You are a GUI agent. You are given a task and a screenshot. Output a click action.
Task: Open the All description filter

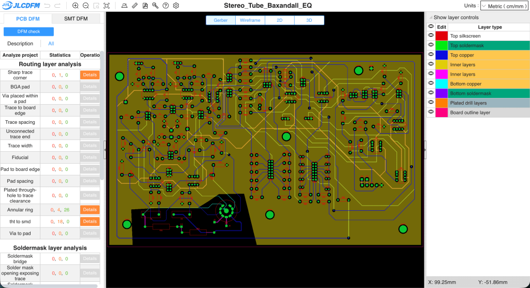pos(51,44)
